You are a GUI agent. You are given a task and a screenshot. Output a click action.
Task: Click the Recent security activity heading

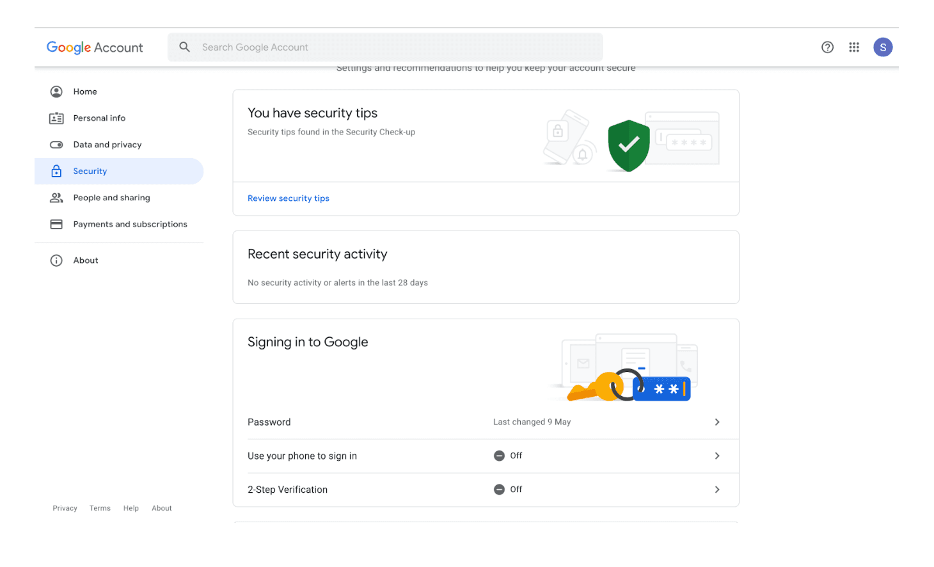pyautogui.click(x=317, y=254)
